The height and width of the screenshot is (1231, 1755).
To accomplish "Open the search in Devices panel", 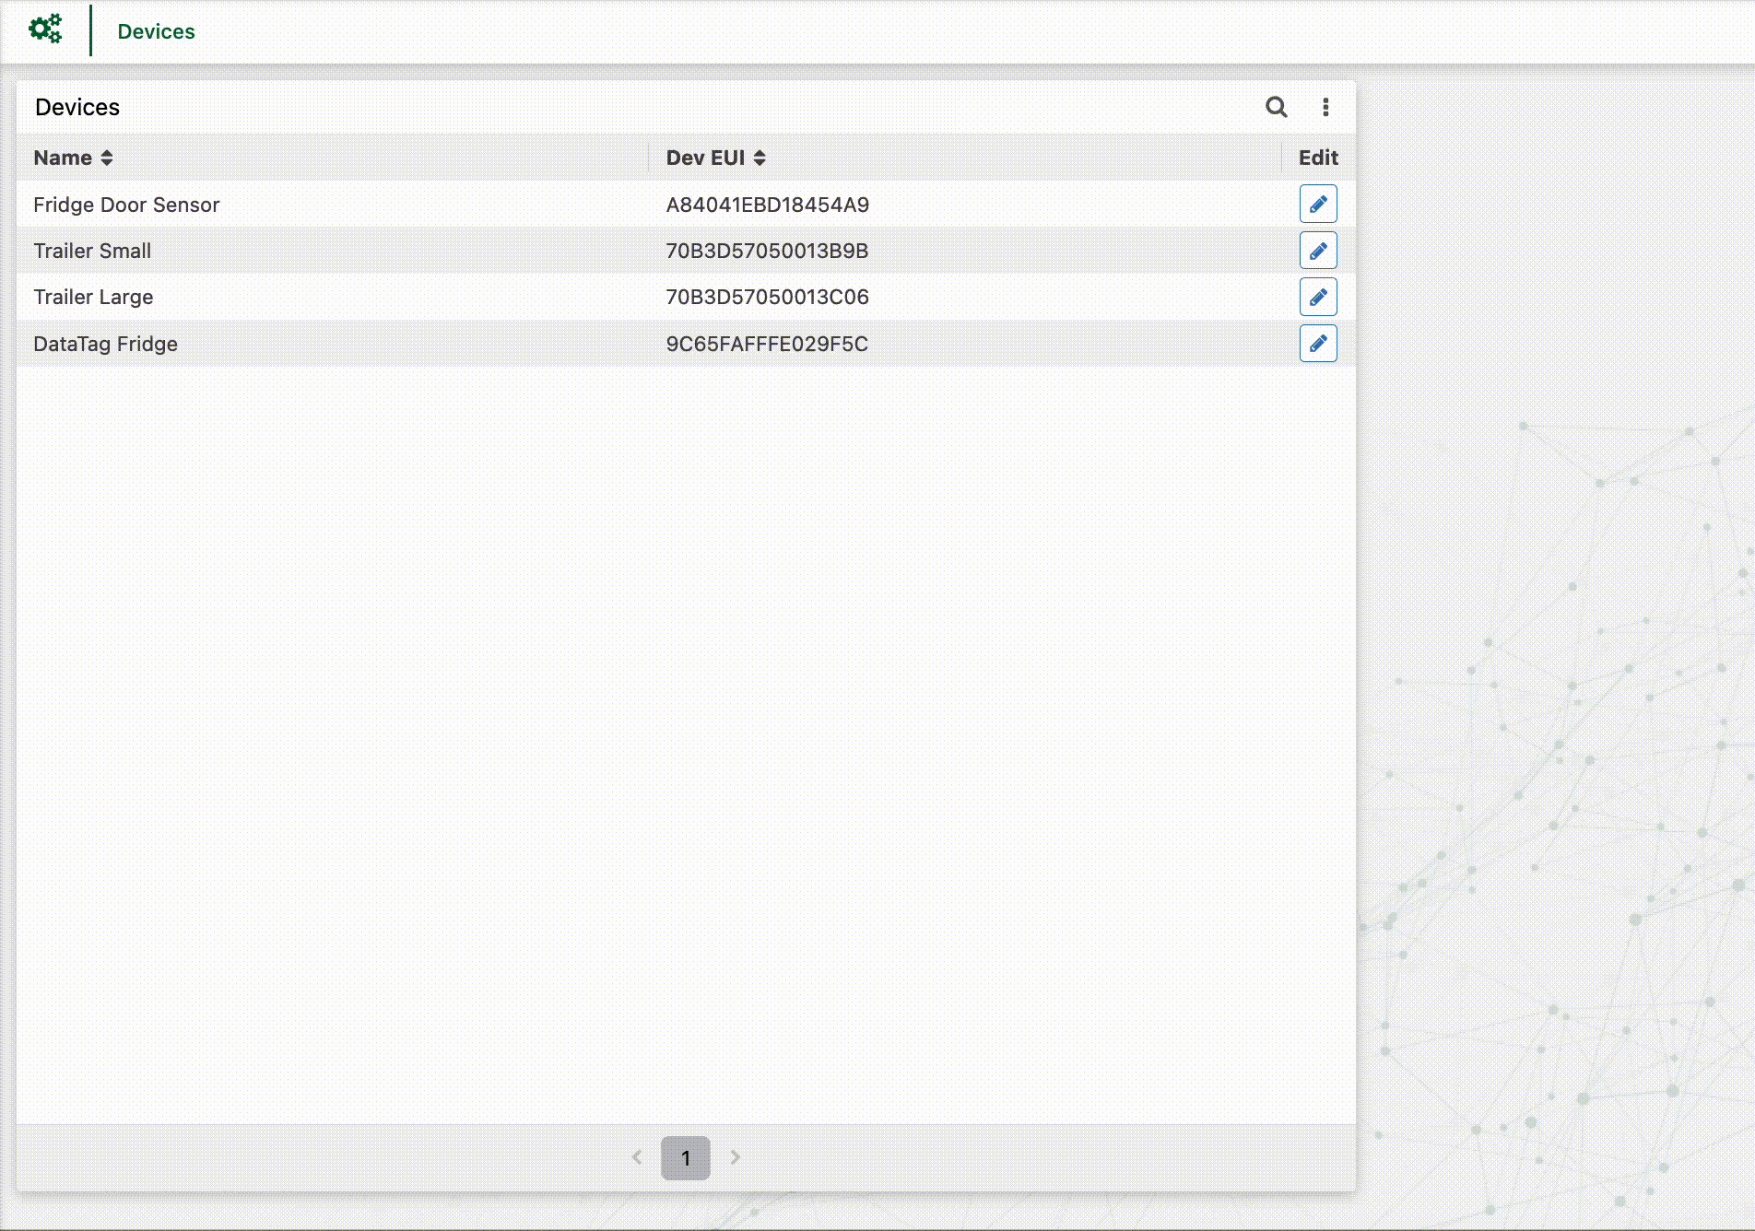I will tap(1276, 107).
